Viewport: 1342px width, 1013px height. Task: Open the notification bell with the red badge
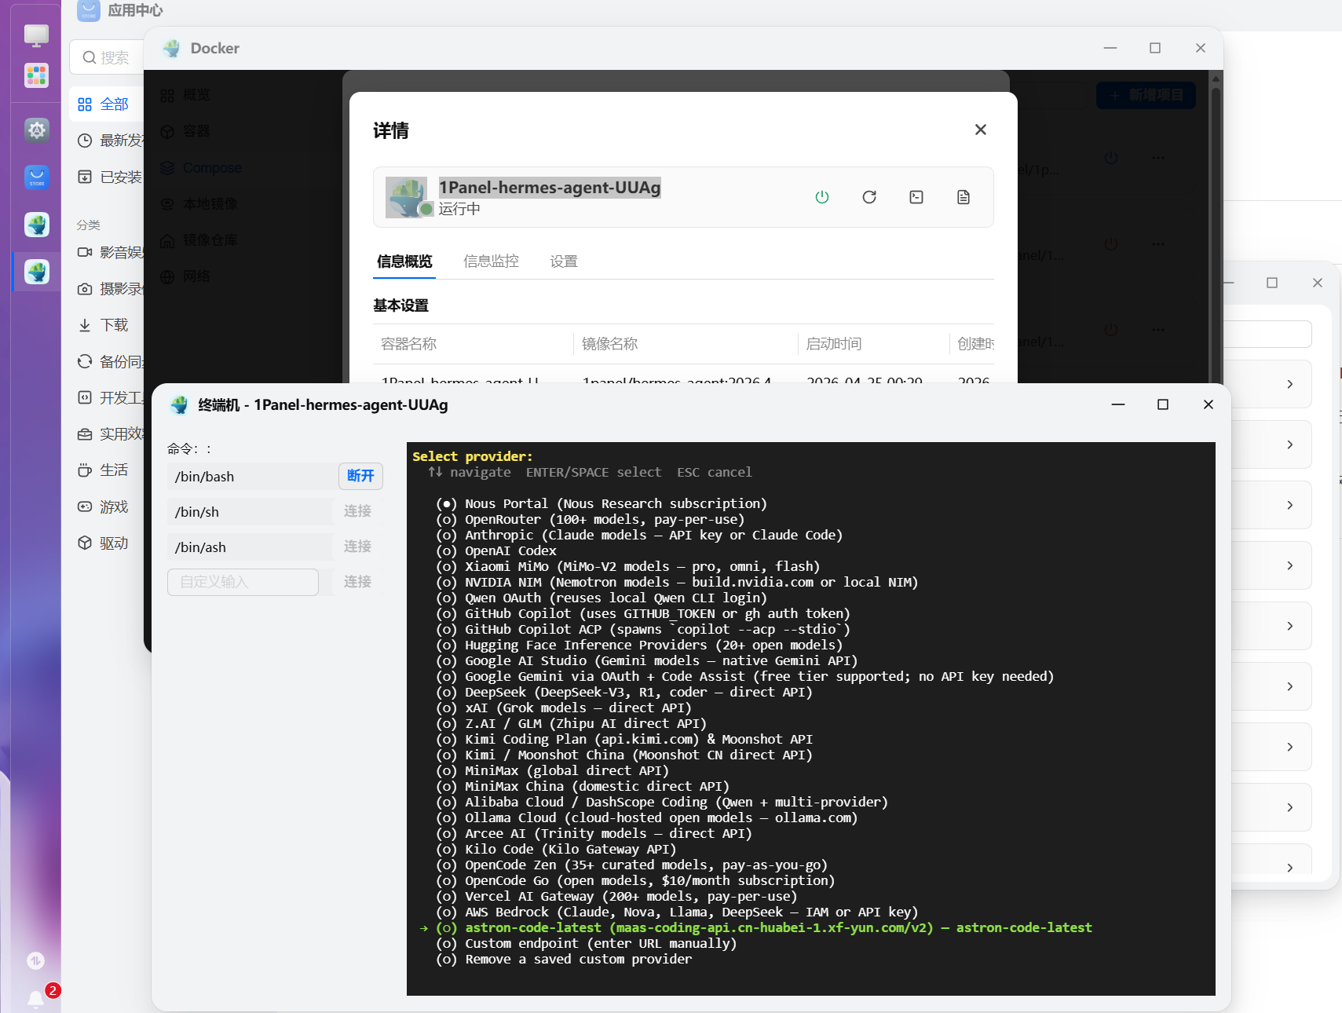tap(36, 998)
